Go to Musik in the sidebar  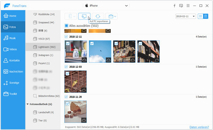pos(13,38)
